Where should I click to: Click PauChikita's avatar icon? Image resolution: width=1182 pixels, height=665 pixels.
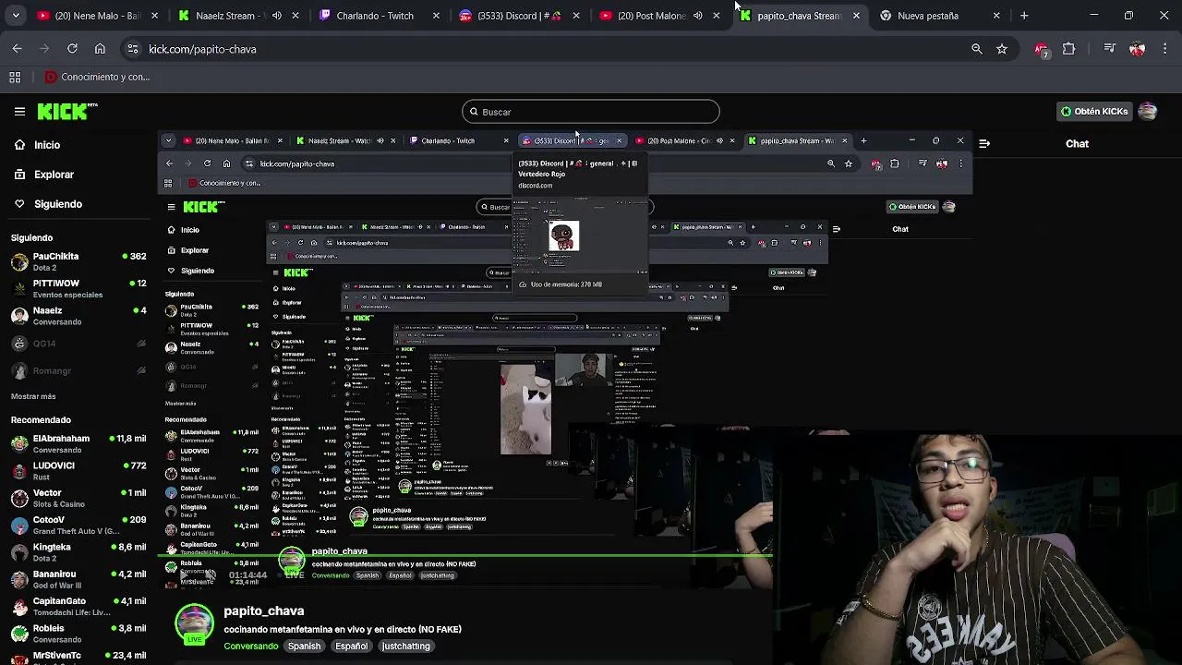(19, 261)
